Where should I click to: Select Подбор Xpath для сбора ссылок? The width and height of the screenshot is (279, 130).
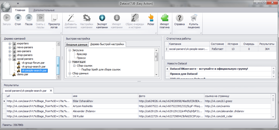click(x=101, y=69)
